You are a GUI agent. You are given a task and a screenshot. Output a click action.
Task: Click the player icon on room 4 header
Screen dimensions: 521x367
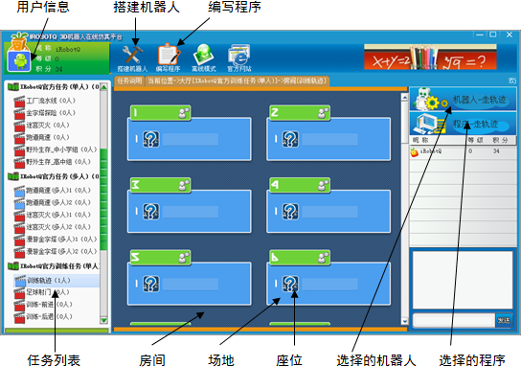click(323, 185)
